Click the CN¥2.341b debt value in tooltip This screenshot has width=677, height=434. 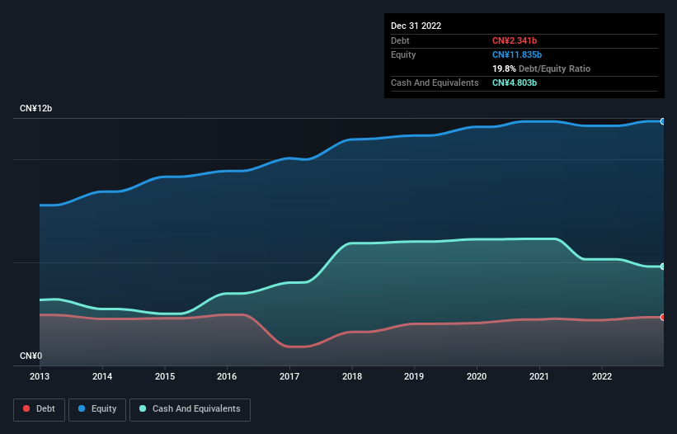pos(515,40)
